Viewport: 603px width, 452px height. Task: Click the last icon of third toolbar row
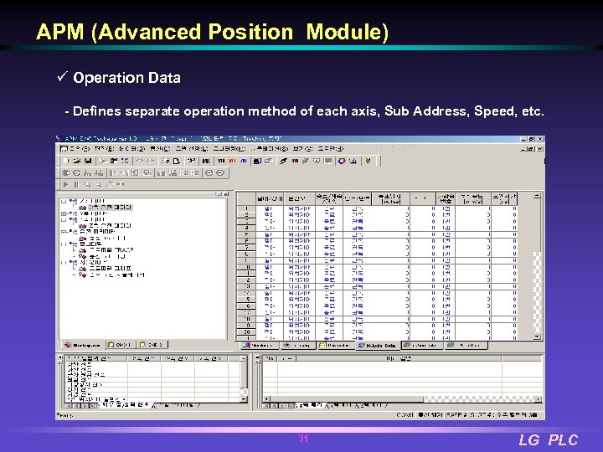(x=121, y=185)
